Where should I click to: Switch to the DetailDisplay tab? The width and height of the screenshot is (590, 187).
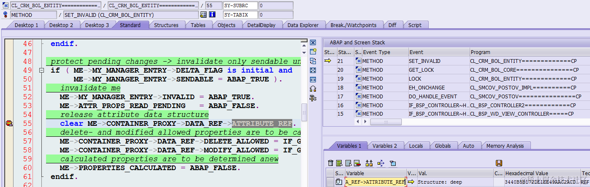pos(261,25)
